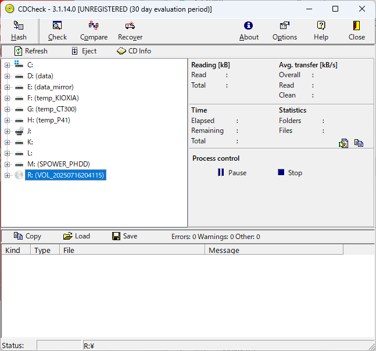Start a Check operation from toolbar
Screen dimensions: 376x351
coord(57,26)
